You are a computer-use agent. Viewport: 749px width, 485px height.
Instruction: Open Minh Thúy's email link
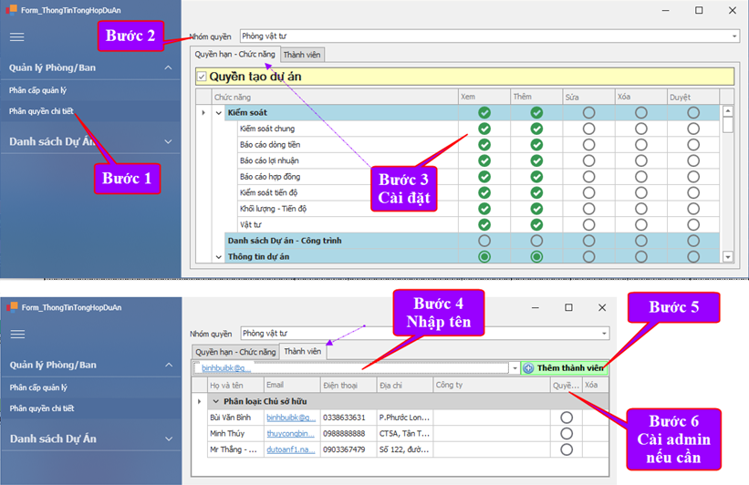[291, 434]
